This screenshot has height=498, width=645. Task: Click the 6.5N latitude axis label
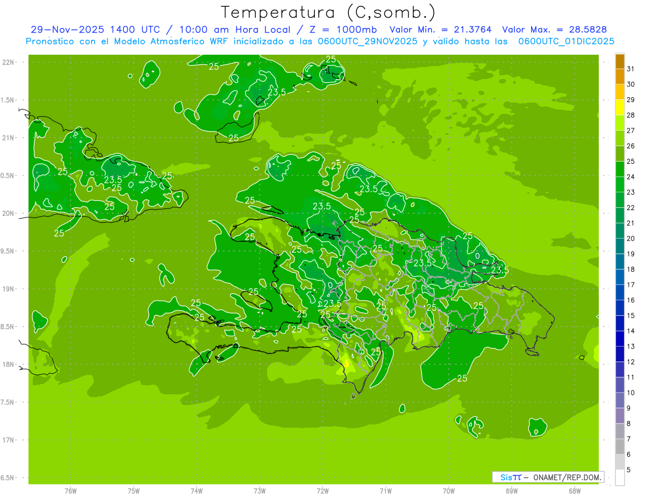click(x=8, y=478)
